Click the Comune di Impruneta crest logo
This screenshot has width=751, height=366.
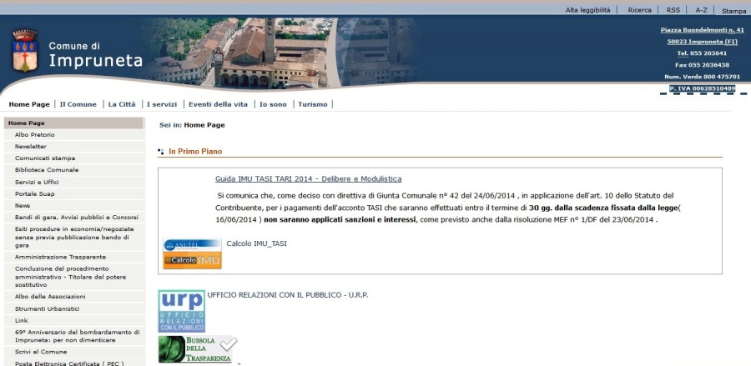(24, 50)
